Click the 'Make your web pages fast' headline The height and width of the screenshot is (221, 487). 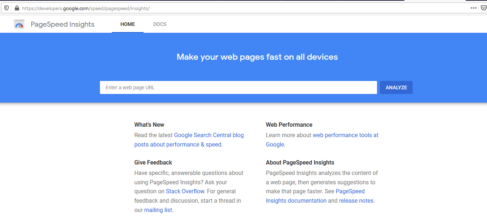[257, 57]
